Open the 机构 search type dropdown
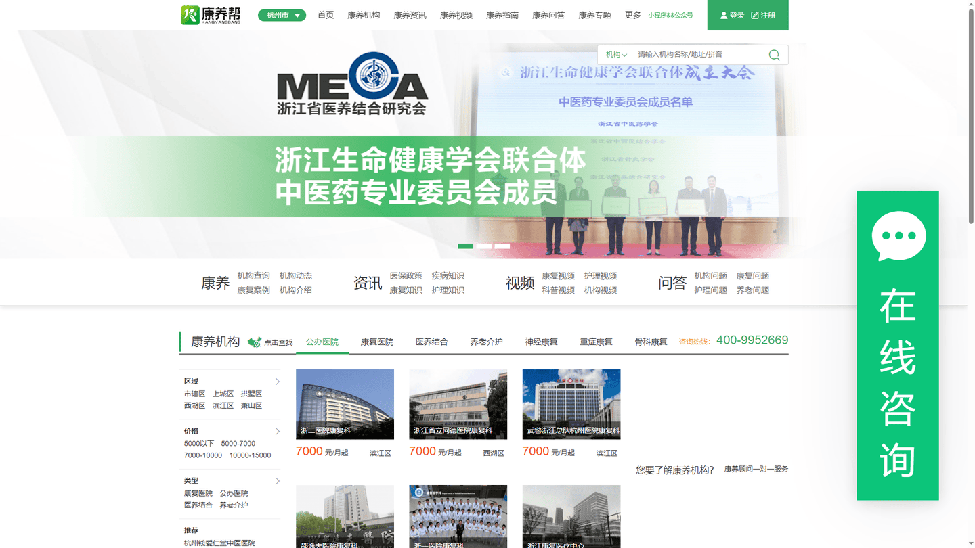 [x=616, y=54]
